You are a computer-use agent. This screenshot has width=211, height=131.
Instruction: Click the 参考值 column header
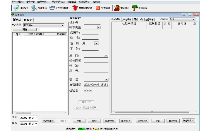[x=181, y=24]
